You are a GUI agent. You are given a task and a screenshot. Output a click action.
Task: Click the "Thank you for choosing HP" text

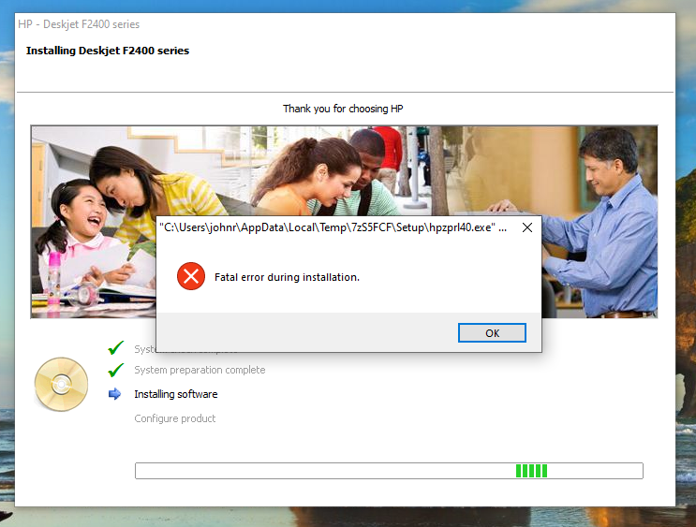coord(343,109)
